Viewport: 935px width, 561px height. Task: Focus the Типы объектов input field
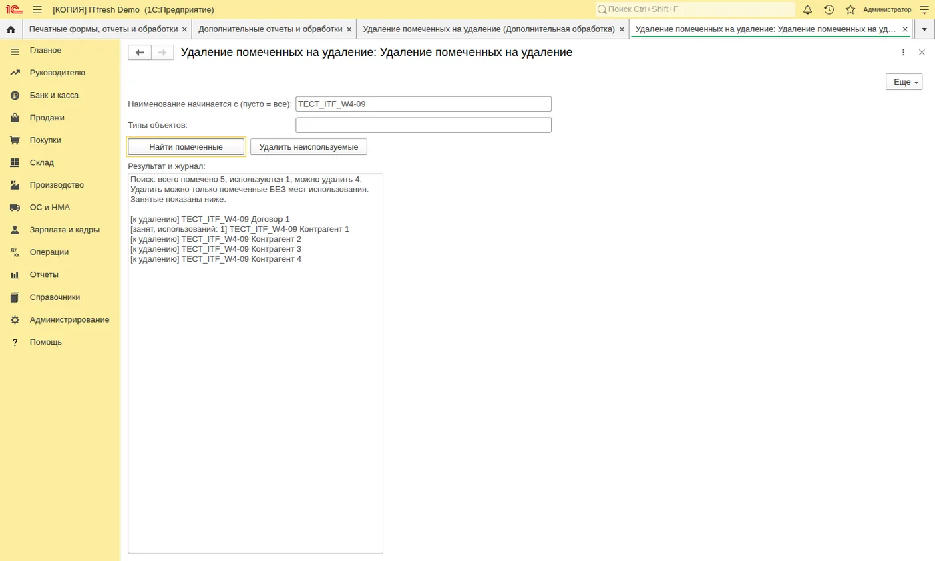point(423,125)
